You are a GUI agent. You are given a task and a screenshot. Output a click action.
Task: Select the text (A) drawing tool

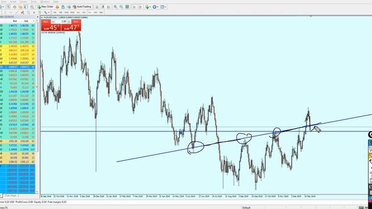point(34,12)
